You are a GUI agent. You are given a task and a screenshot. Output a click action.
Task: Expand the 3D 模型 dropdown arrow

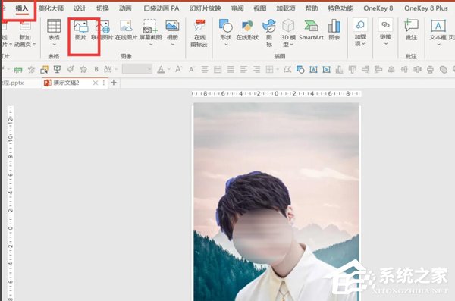pyautogui.click(x=292, y=45)
